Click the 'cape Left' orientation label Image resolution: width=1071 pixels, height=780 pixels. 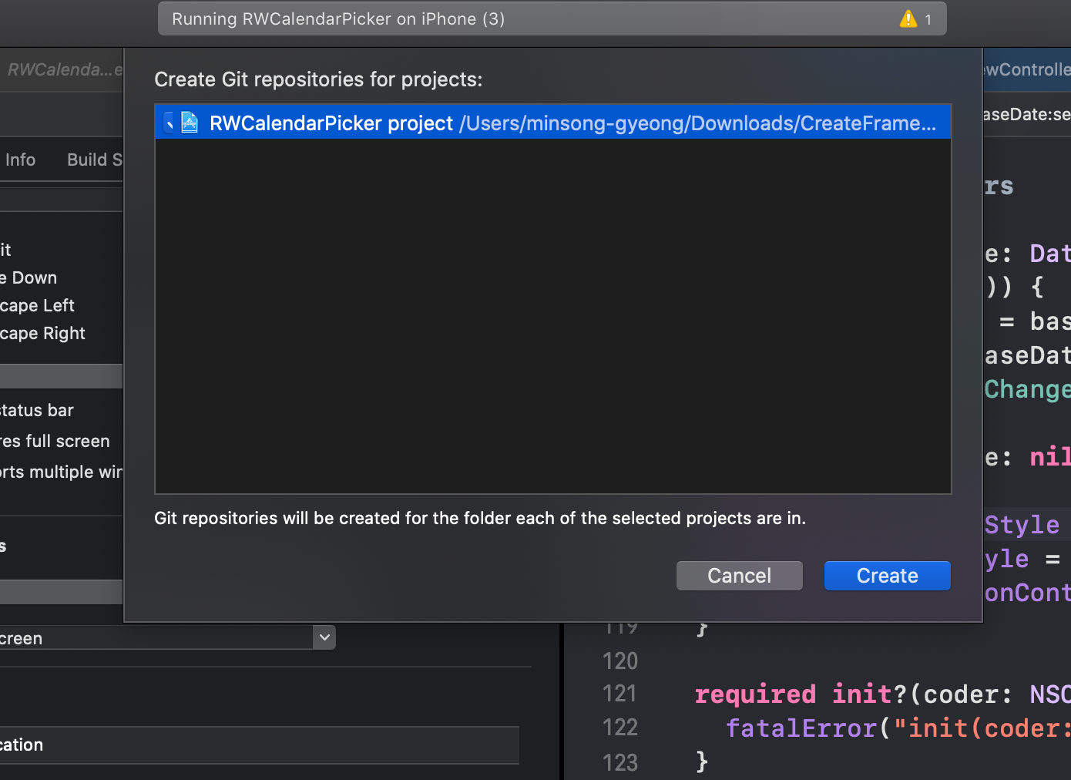[x=37, y=305]
